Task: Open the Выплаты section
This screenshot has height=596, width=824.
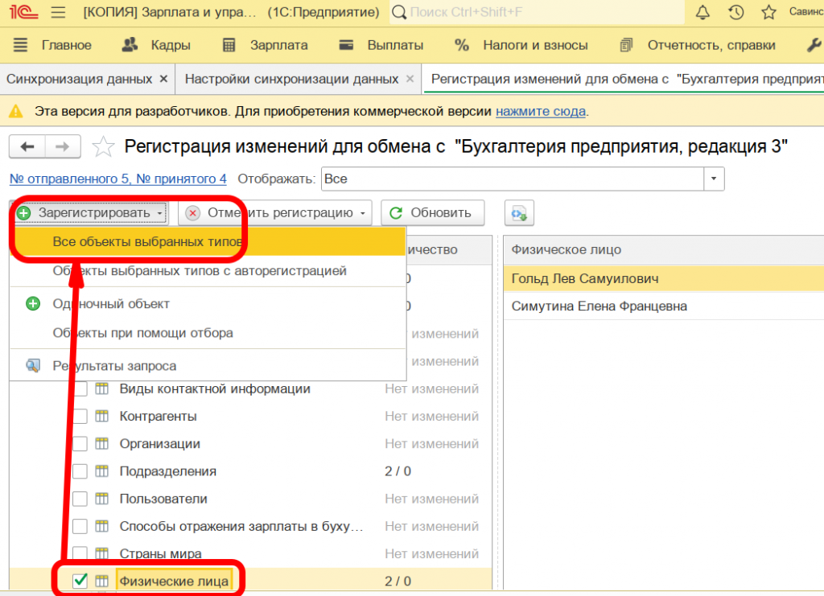Action: [381, 45]
